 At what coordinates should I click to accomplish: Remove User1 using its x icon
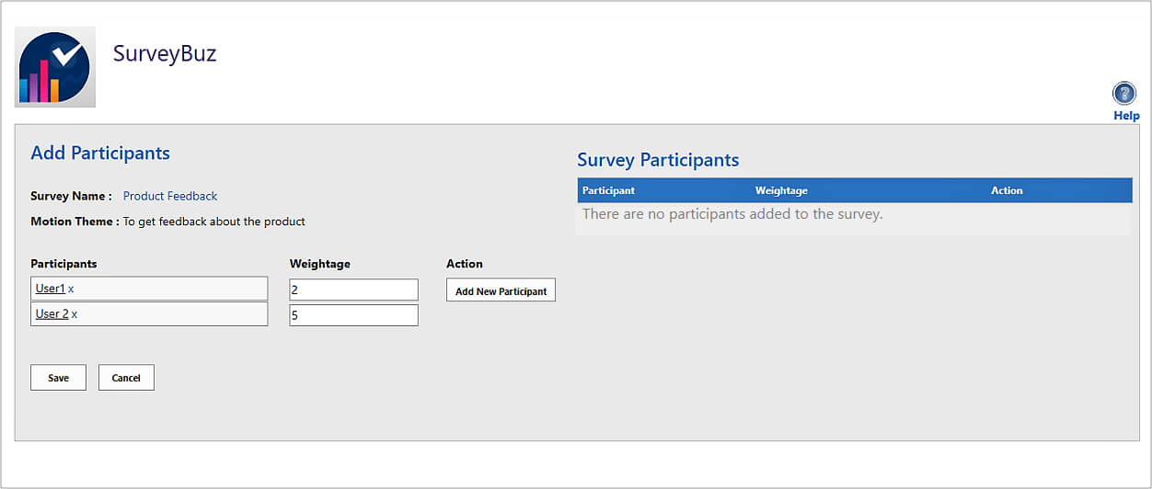click(x=72, y=290)
